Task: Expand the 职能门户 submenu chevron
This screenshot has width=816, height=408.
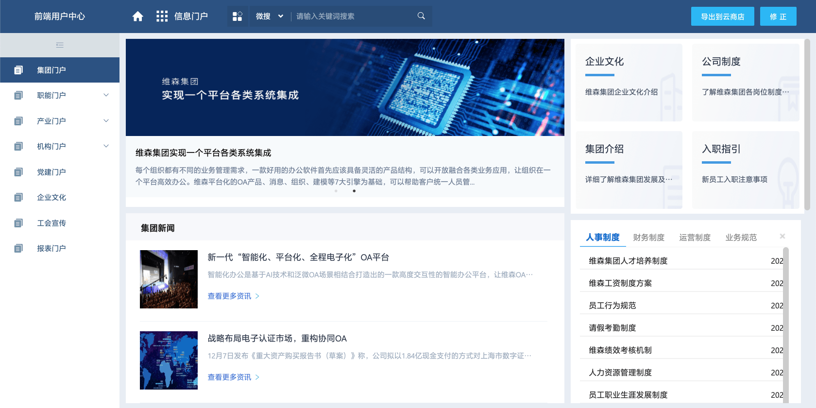Action: (106, 95)
